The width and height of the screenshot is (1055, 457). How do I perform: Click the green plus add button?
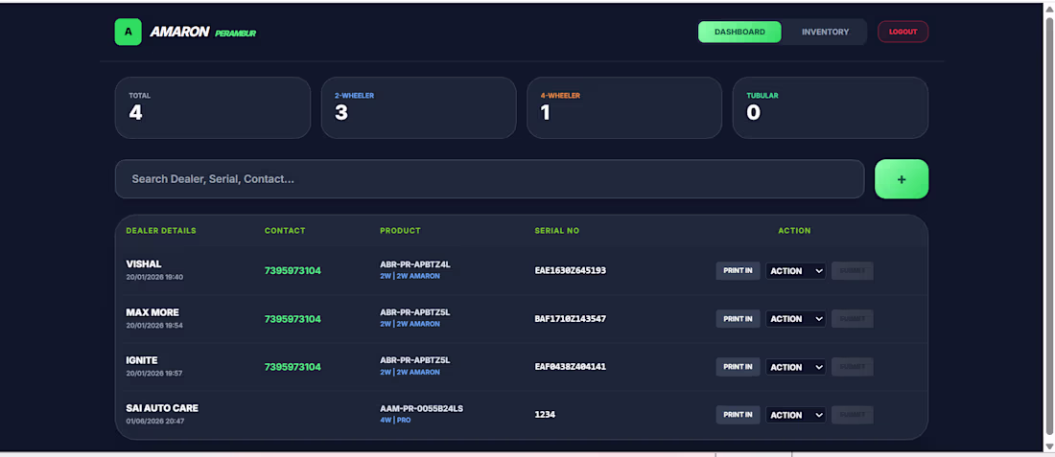click(x=902, y=179)
